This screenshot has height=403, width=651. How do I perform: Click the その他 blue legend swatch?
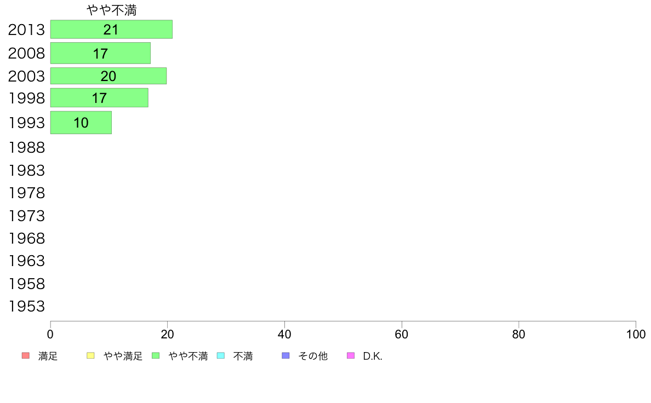tap(285, 356)
